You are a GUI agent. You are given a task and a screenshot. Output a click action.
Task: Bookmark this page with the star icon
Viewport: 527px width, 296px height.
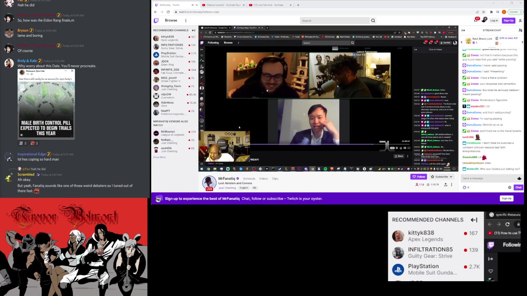484,12
